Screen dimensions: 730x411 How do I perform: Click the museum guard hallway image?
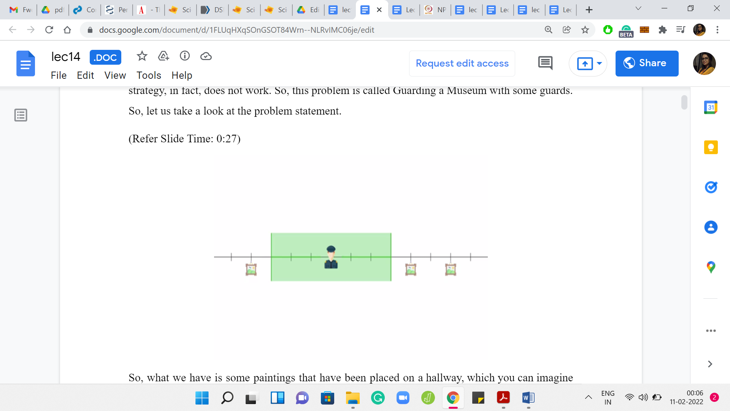[351, 257]
